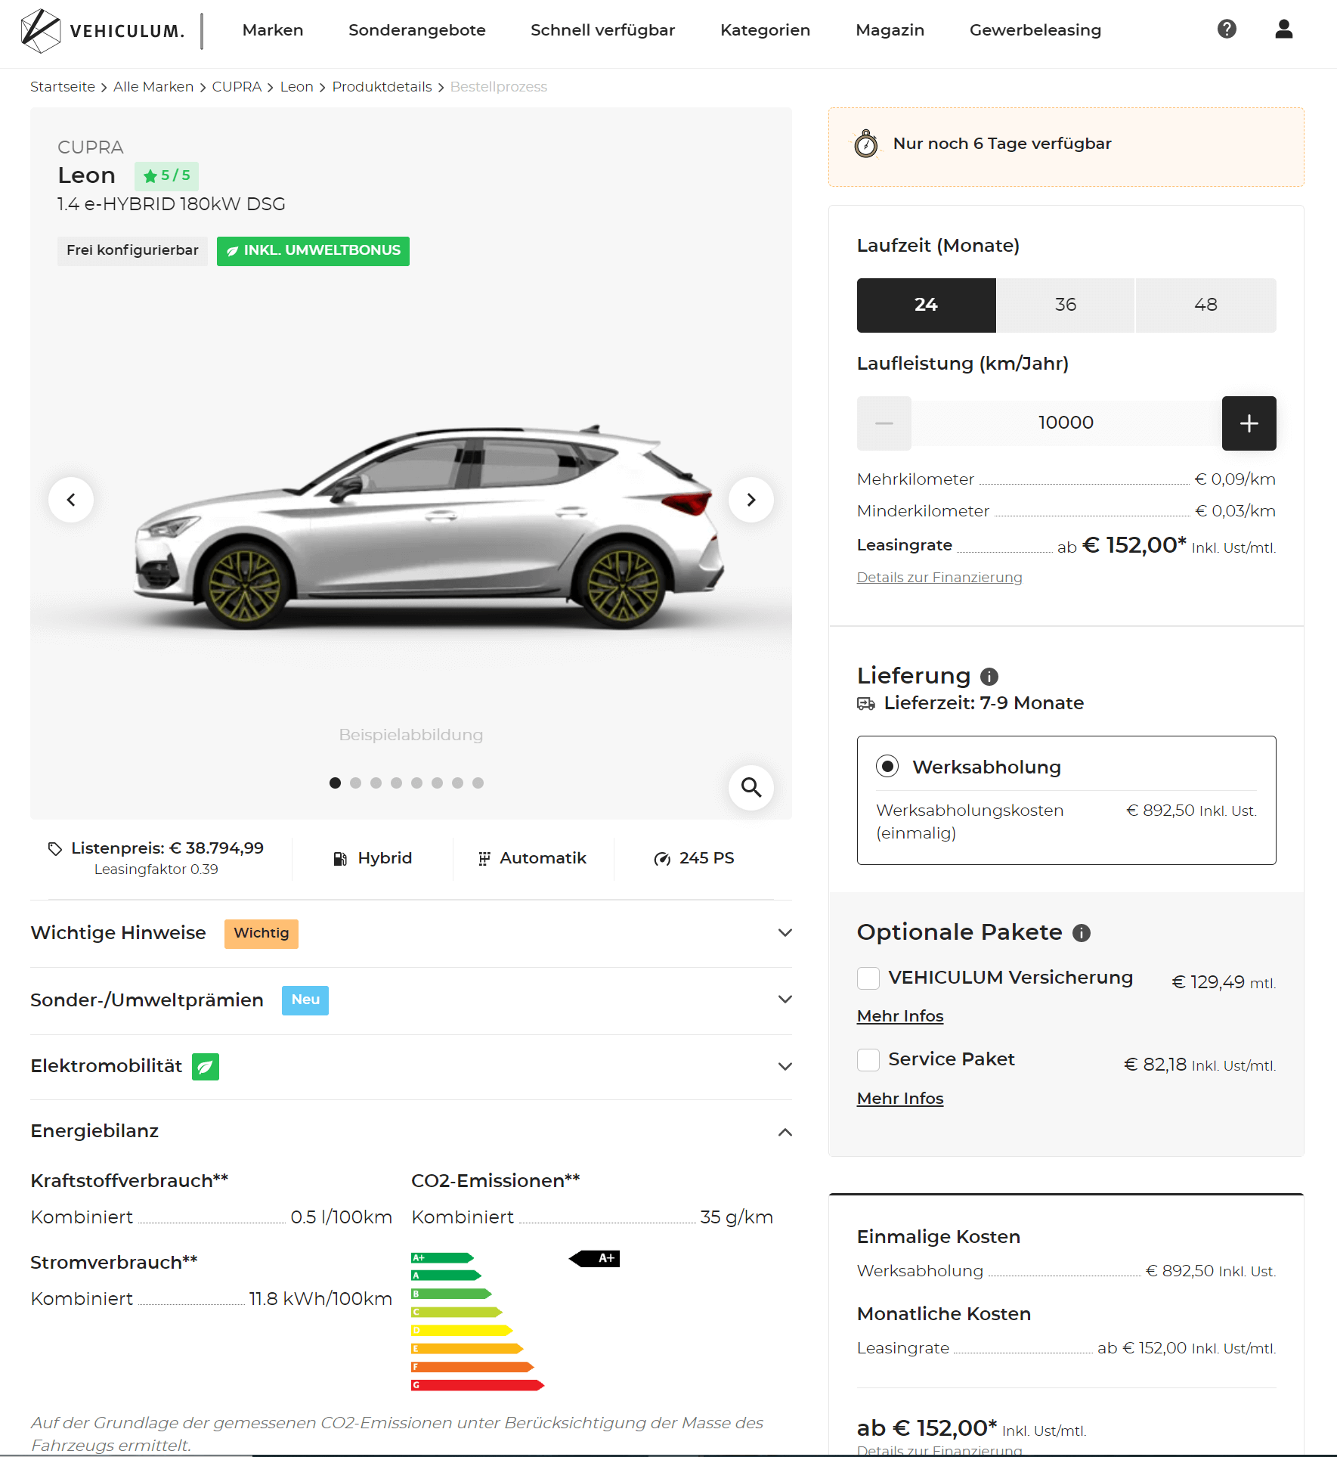1337x1457 pixels.
Task: Open the user account icon
Action: click(x=1283, y=29)
